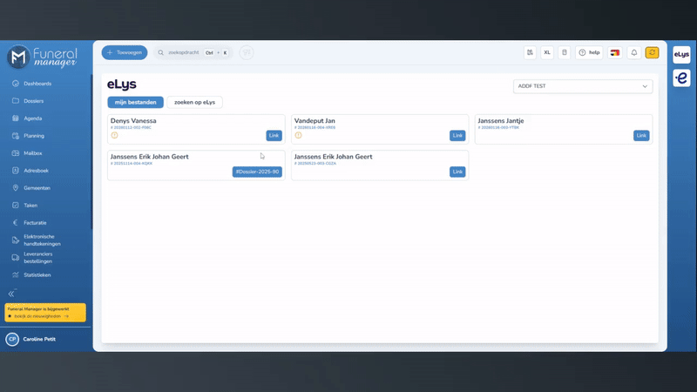
Task: Click the yellow refresh sync icon
Action: (x=652, y=52)
